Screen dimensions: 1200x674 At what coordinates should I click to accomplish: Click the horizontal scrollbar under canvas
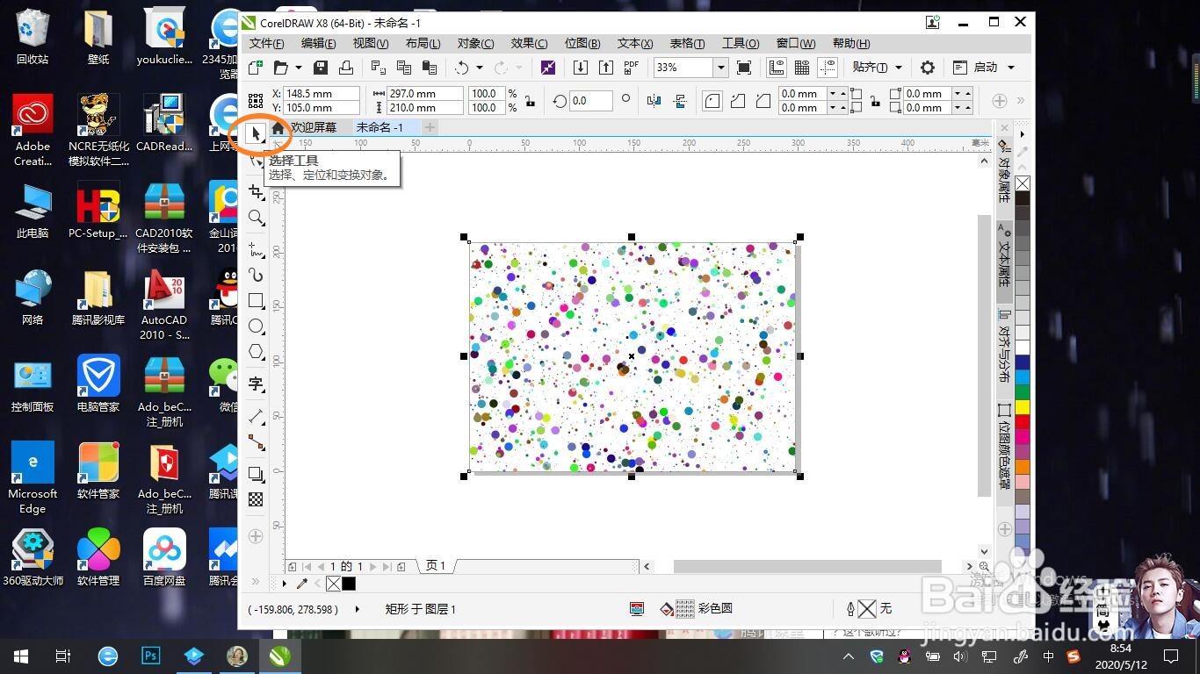pyautogui.click(x=806, y=567)
